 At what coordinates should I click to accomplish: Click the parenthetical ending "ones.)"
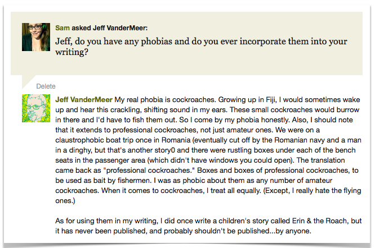click(65, 201)
